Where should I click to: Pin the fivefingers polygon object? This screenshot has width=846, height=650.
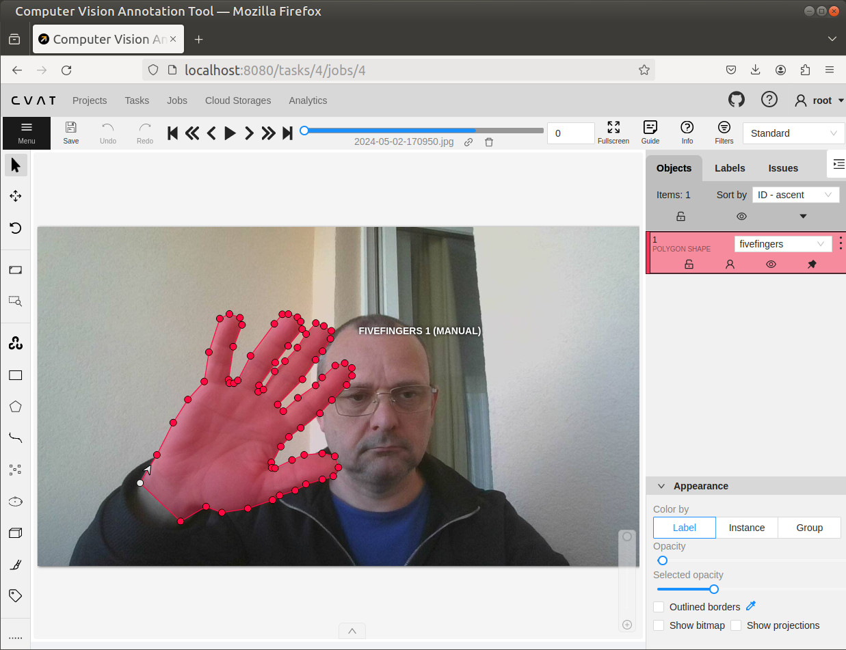click(812, 264)
